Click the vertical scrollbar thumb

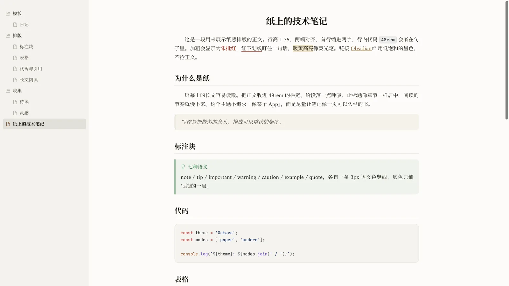pyautogui.click(x=507, y=60)
